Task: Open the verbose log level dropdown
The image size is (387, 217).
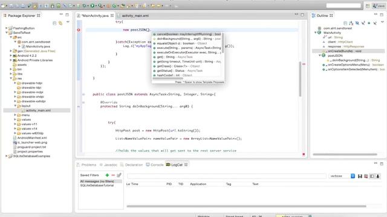Action: point(342,176)
